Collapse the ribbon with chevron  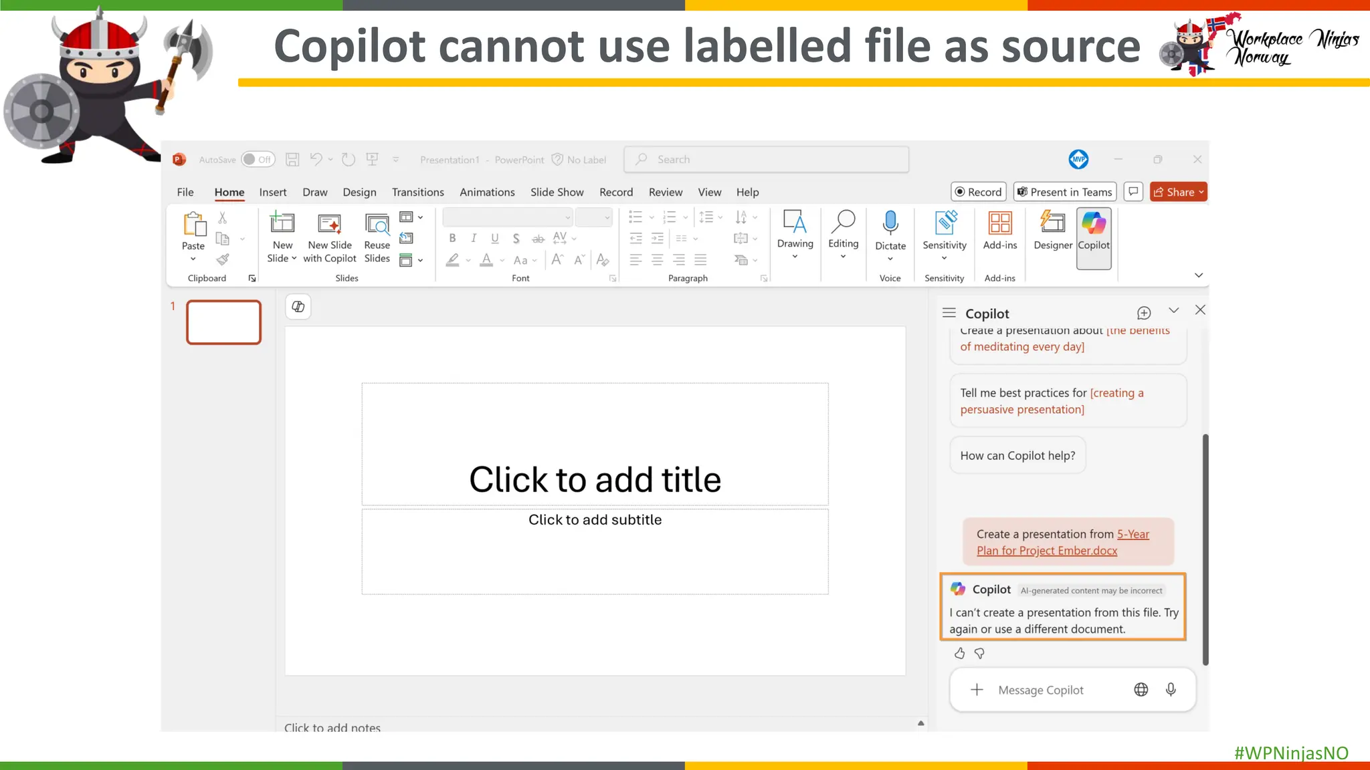pyautogui.click(x=1199, y=275)
